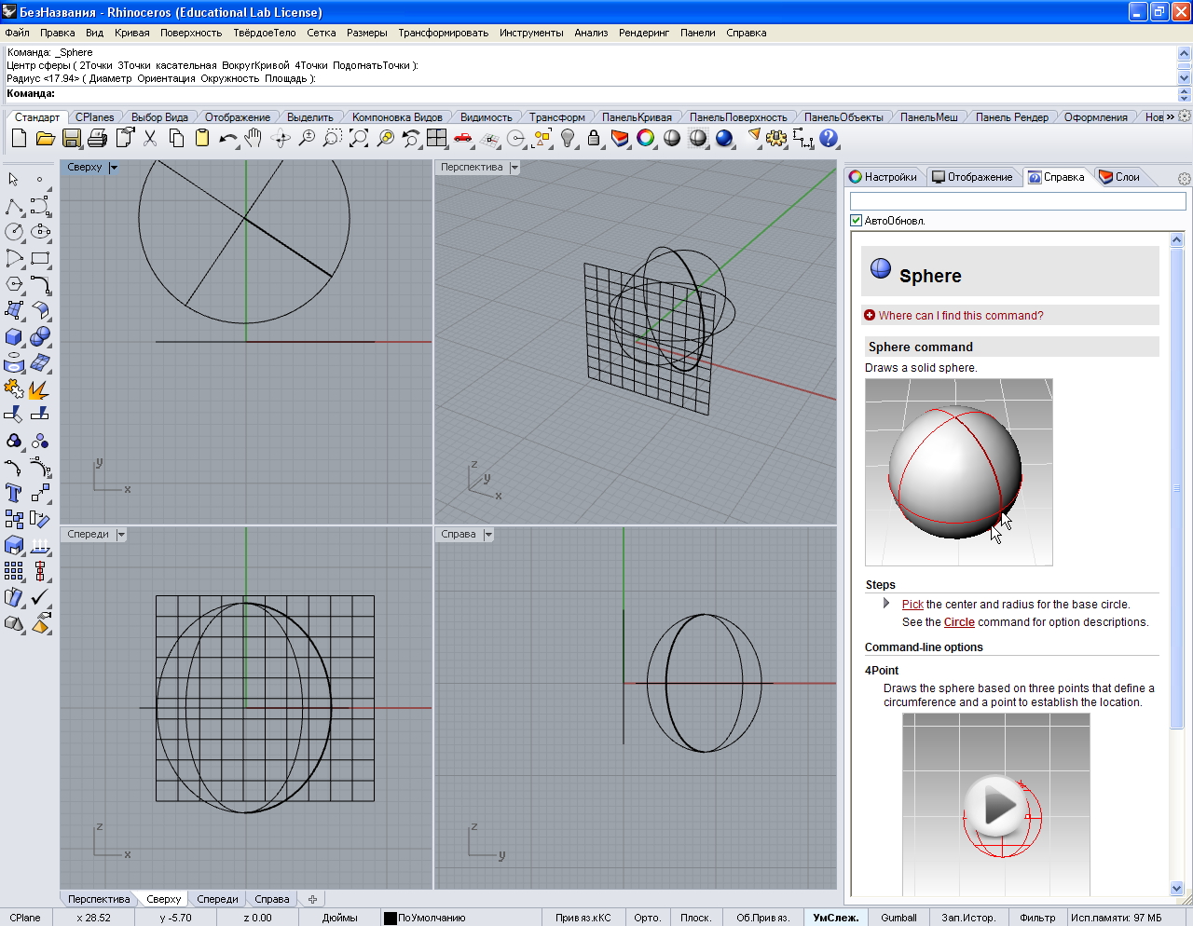
Task: Toggle Gumball in the status bar
Action: [898, 918]
